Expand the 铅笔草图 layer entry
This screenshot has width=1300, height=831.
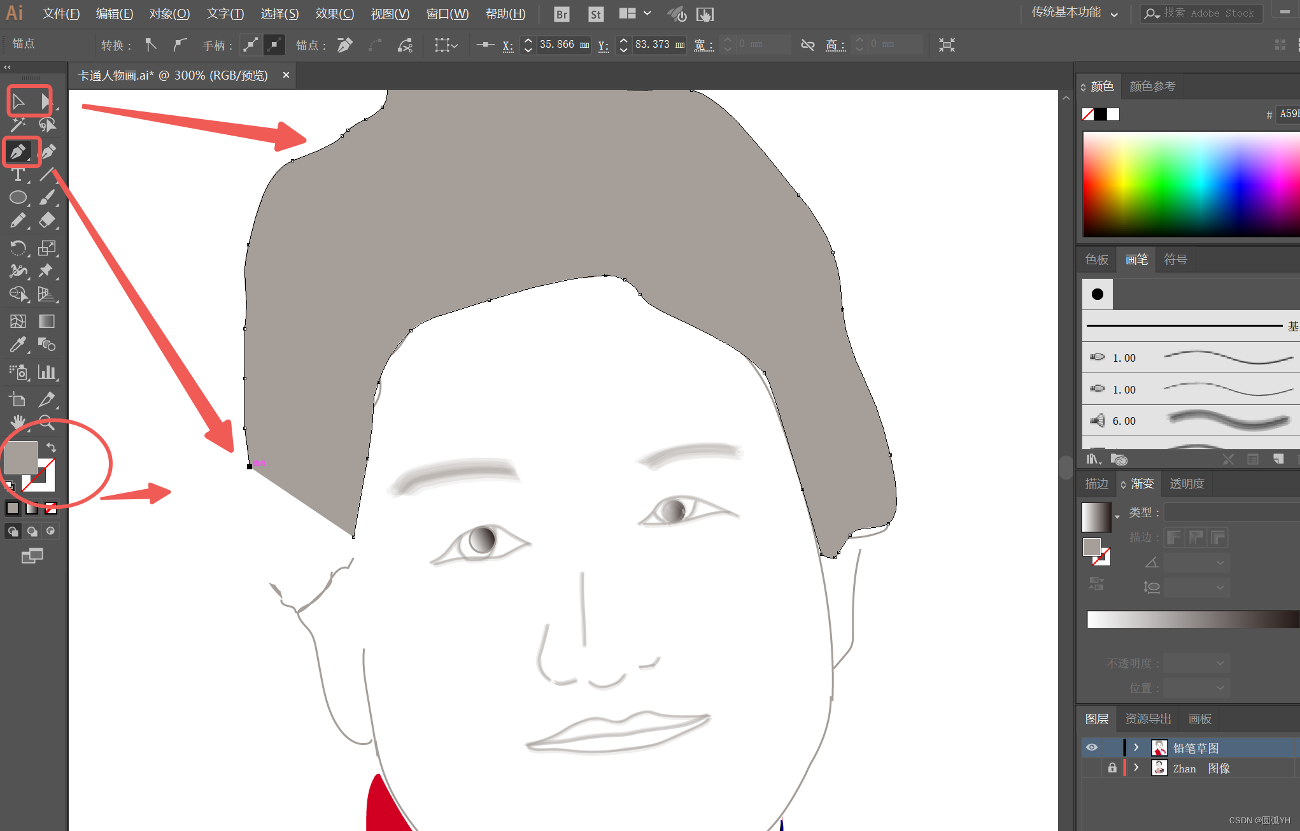pyautogui.click(x=1136, y=748)
